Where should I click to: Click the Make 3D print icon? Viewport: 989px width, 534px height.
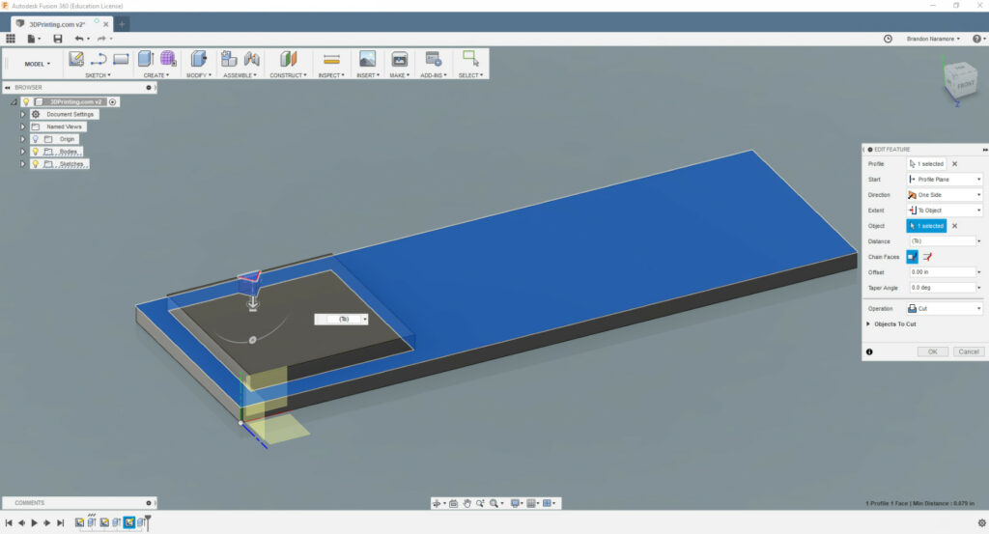(x=399, y=59)
